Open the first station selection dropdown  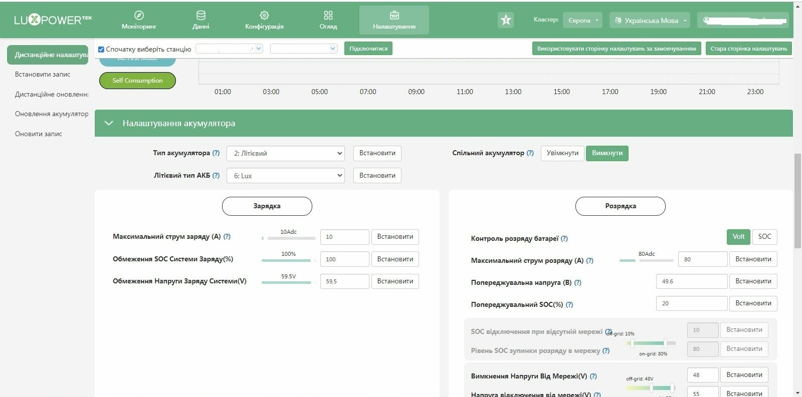(x=229, y=49)
